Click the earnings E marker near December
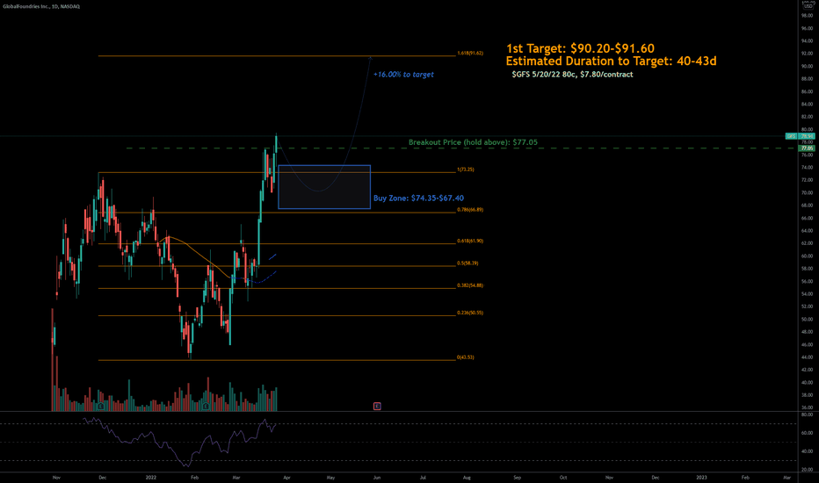 point(101,406)
